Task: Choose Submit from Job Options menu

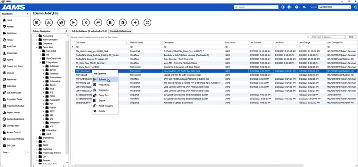Action: point(105,80)
